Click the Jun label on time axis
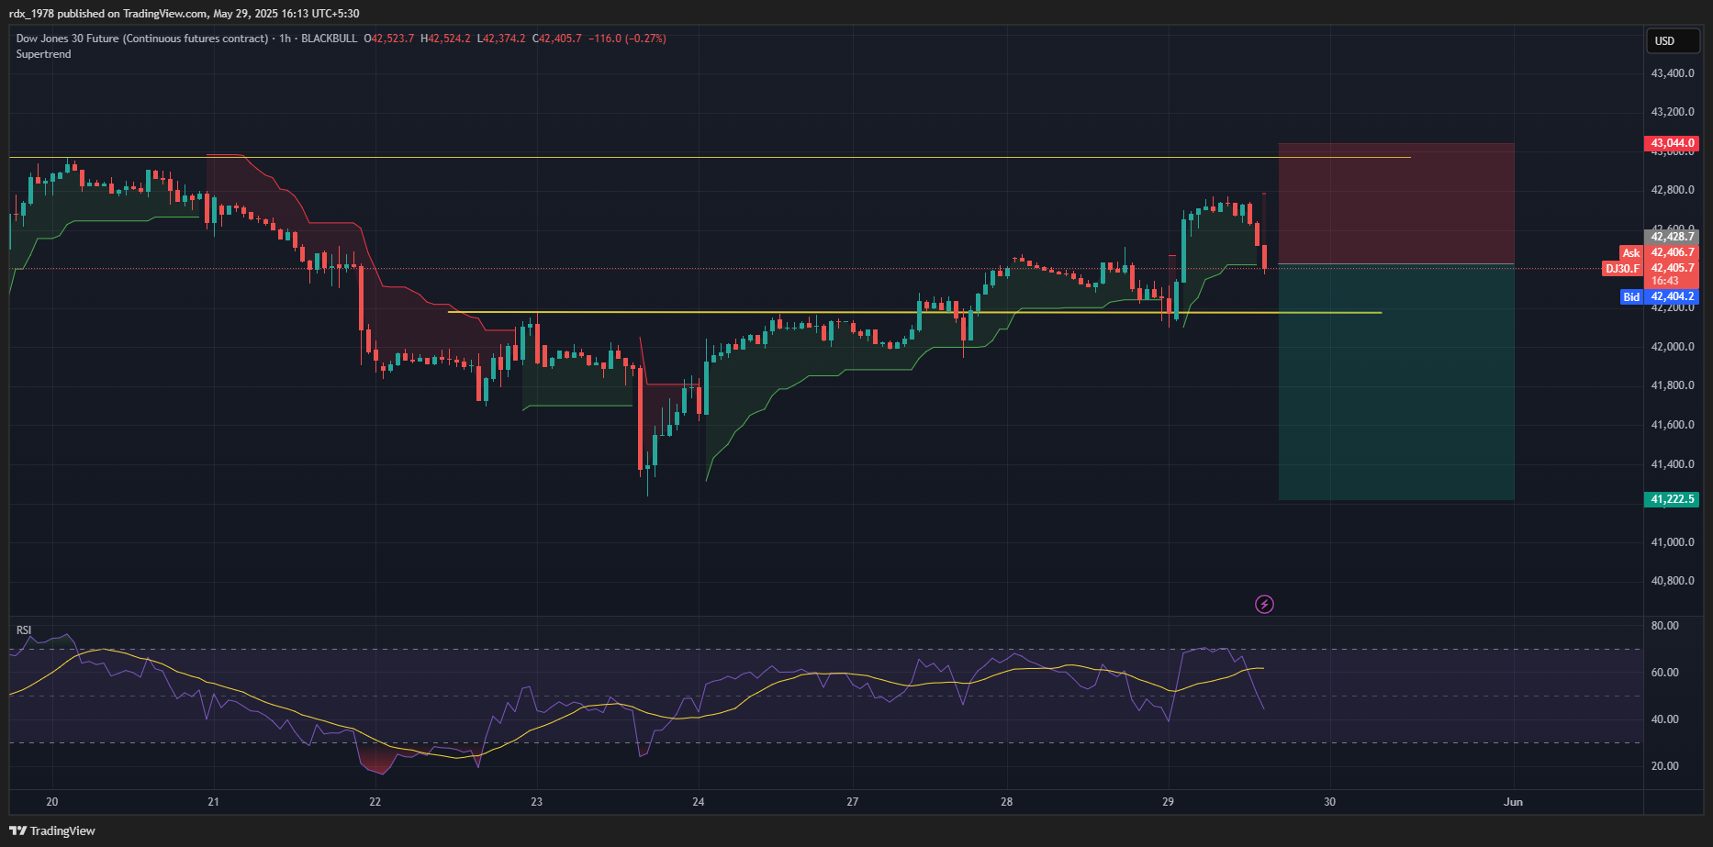This screenshot has height=847, width=1713. 1513,802
